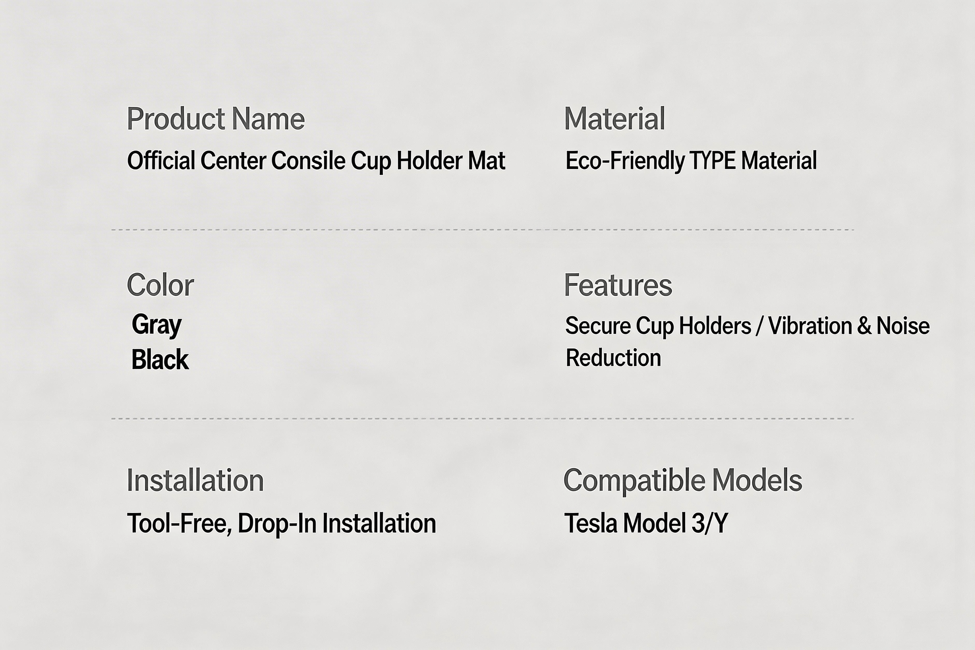Click the Material heading

[x=614, y=119]
